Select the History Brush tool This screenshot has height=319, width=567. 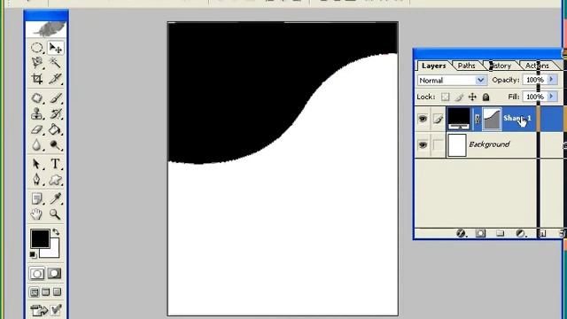(x=55, y=113)
